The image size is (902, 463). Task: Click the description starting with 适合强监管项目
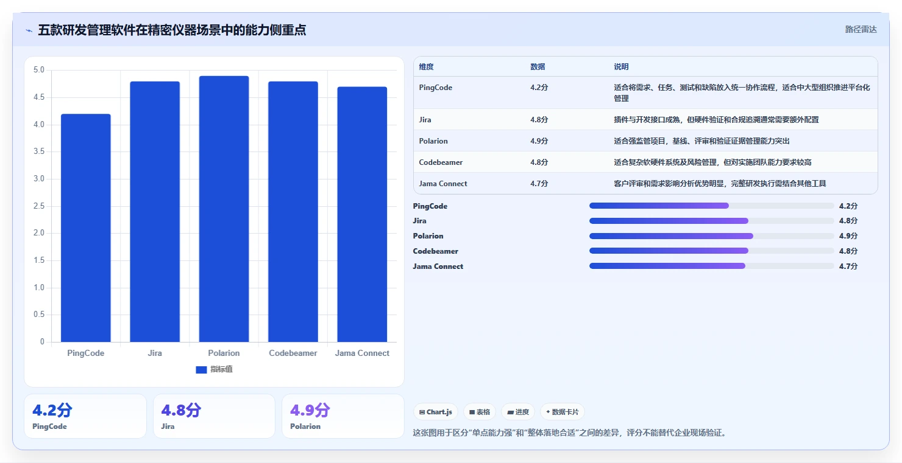click(x=701, y=141)
